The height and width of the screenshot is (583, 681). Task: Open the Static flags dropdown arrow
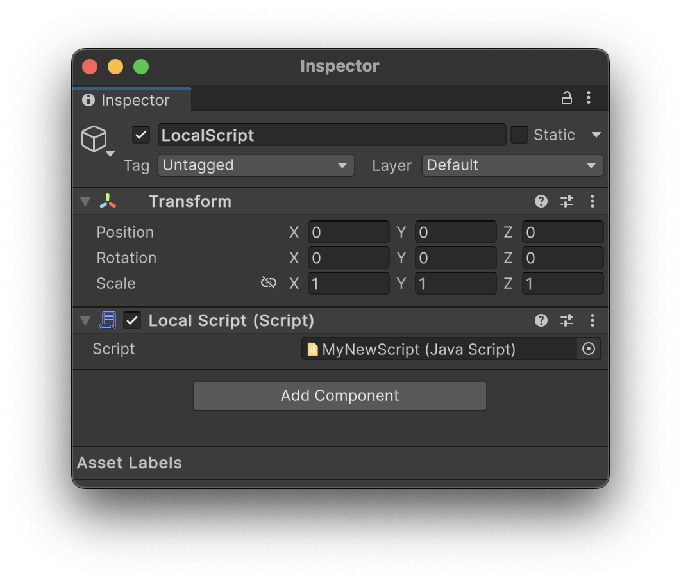click(596, 135)
